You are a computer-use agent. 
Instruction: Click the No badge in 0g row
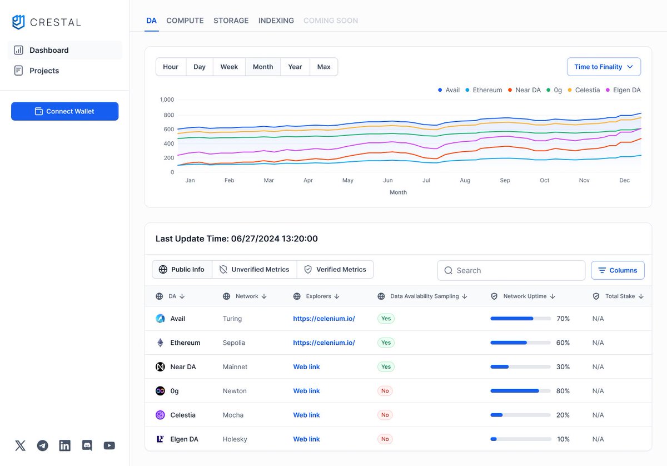[x=385, y=391]
